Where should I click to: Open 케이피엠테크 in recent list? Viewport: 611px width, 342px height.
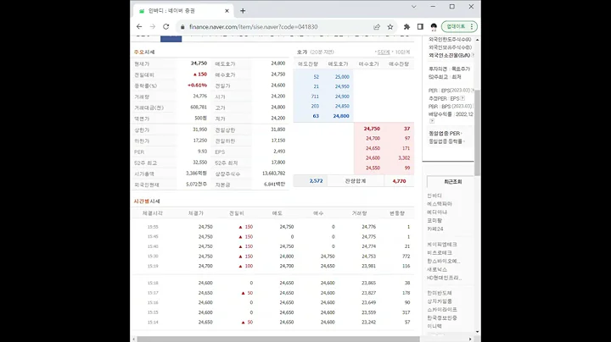[442, 245]
